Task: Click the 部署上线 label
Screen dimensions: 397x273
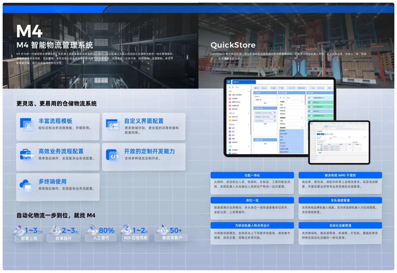Action: tap(29, 239)
